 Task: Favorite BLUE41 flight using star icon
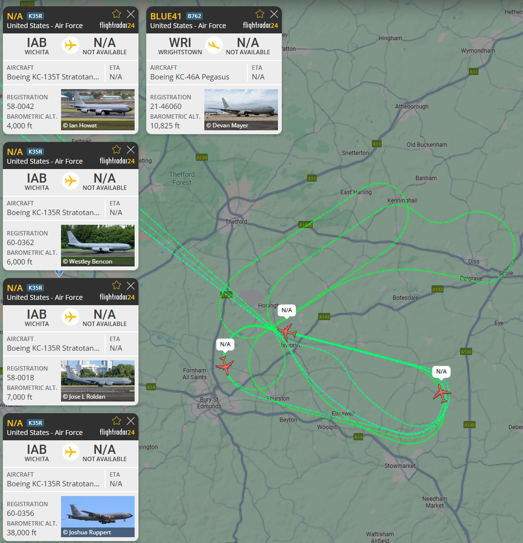coord(260,14)
